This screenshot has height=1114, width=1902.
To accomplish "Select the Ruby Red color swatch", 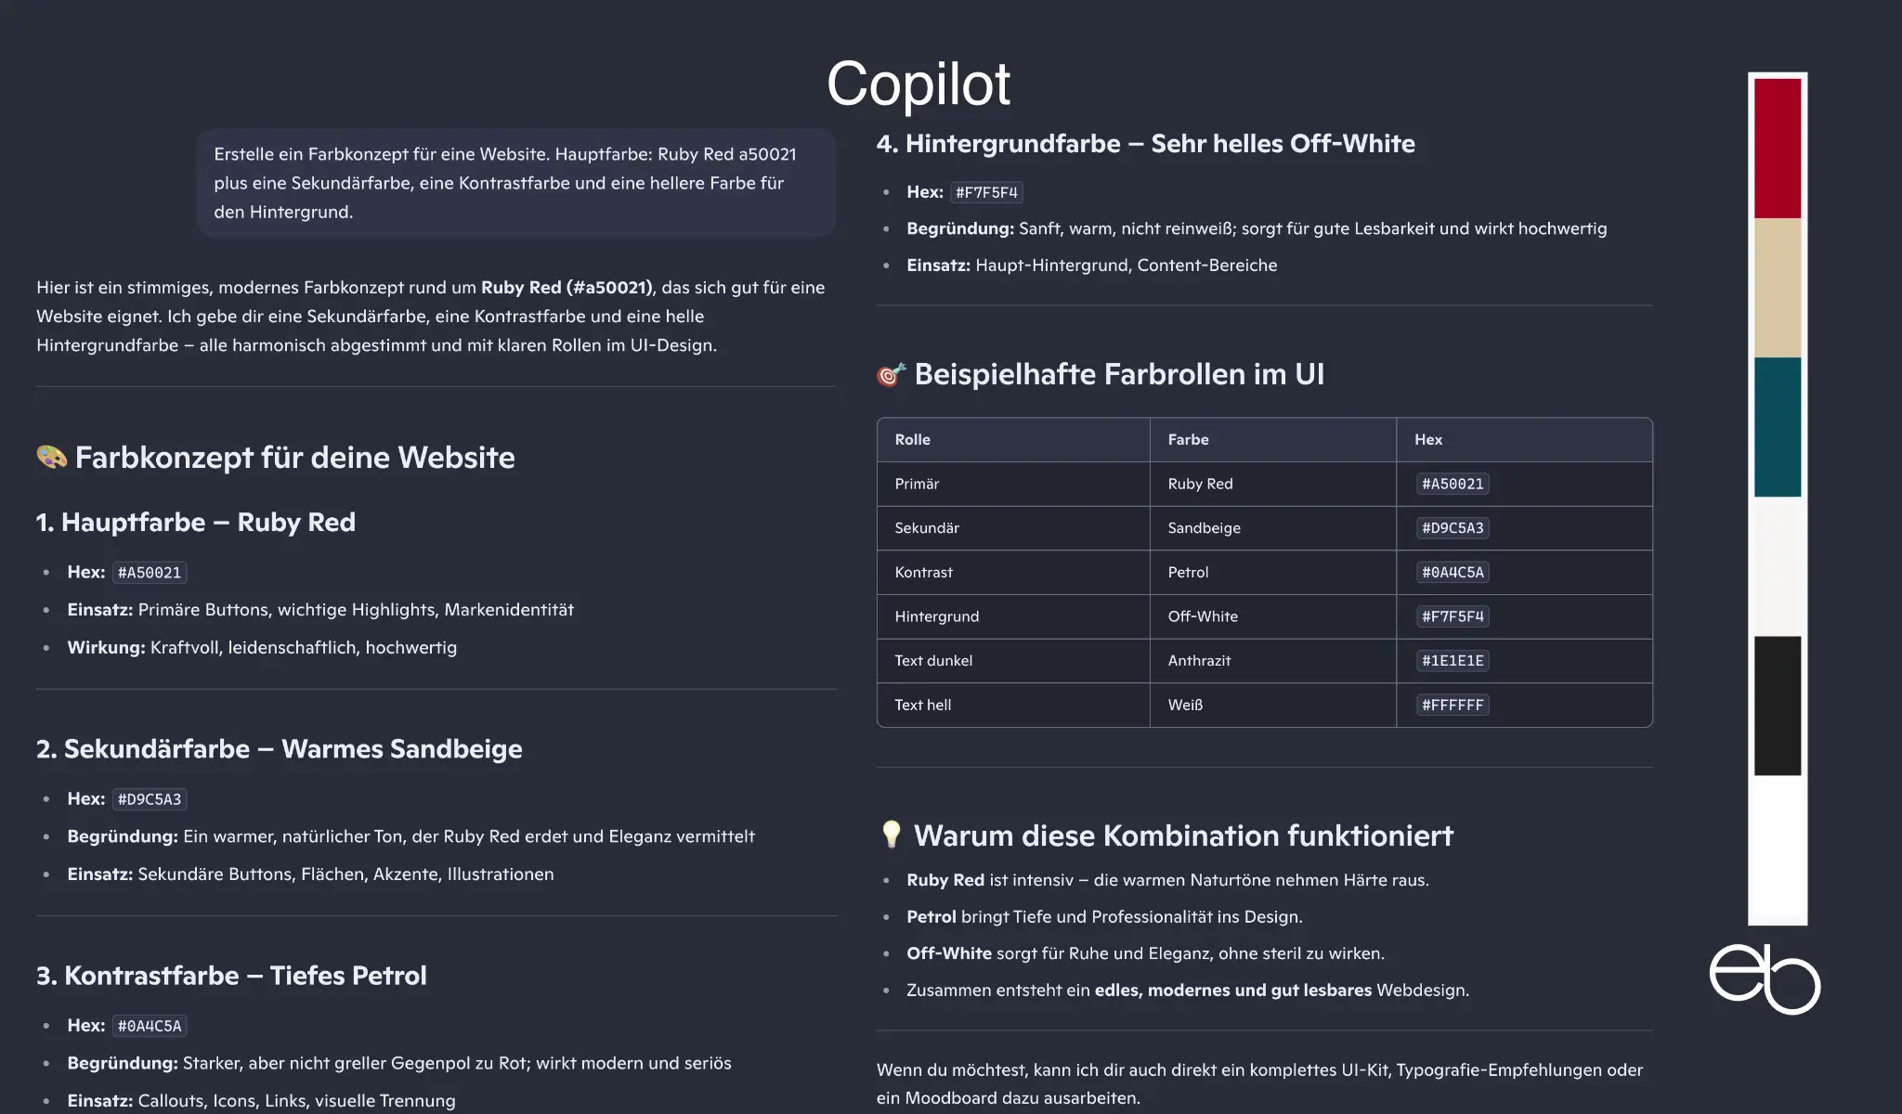I will pos(1777,149).
